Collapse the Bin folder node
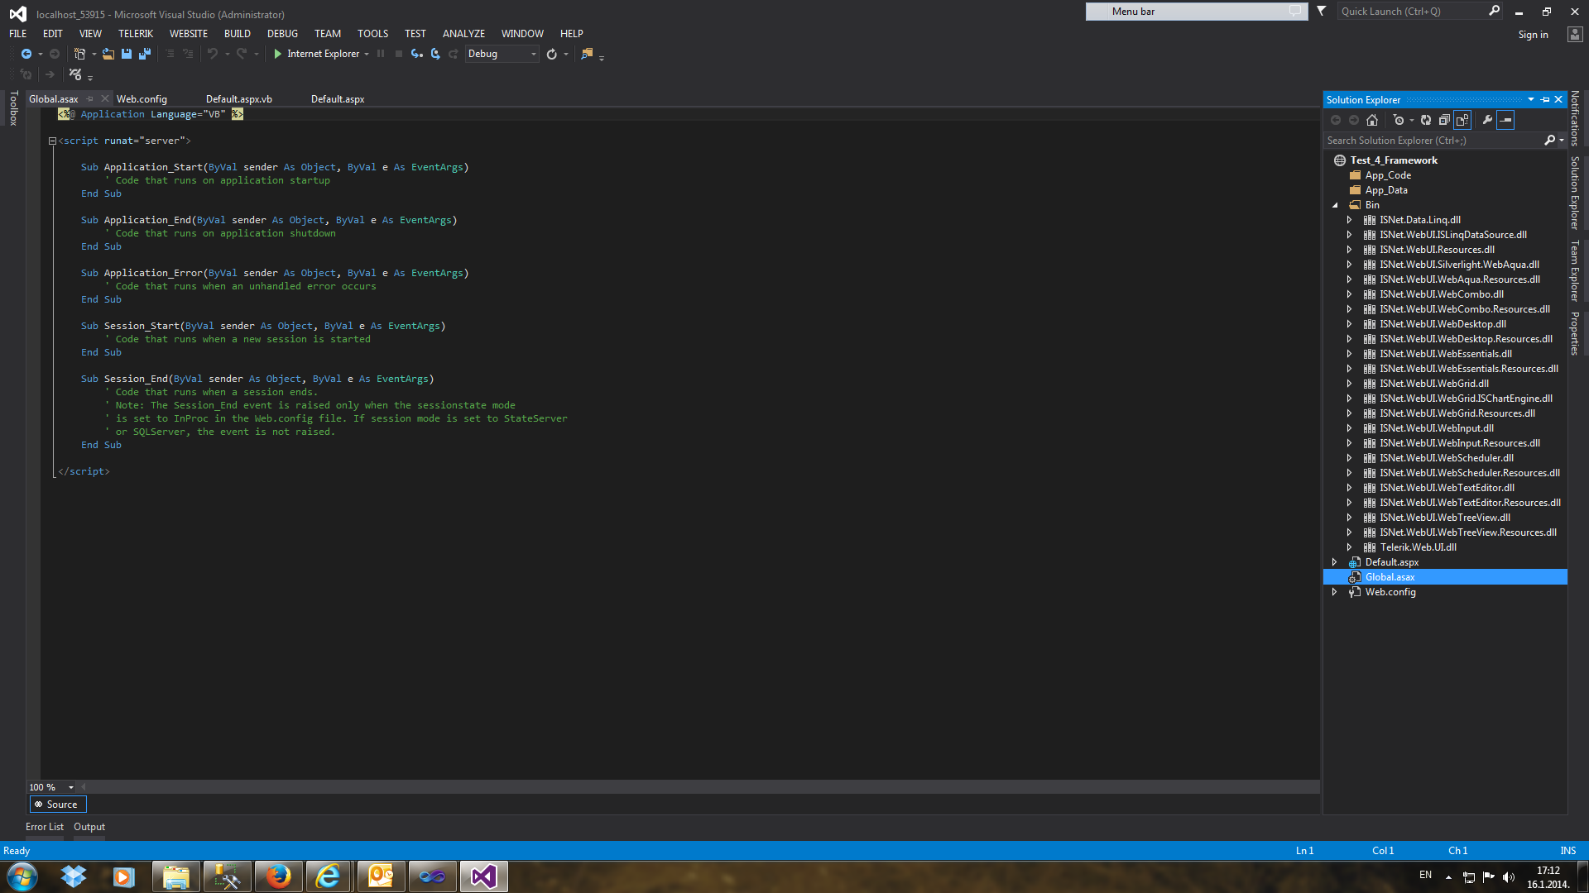 click(1335, 205)
